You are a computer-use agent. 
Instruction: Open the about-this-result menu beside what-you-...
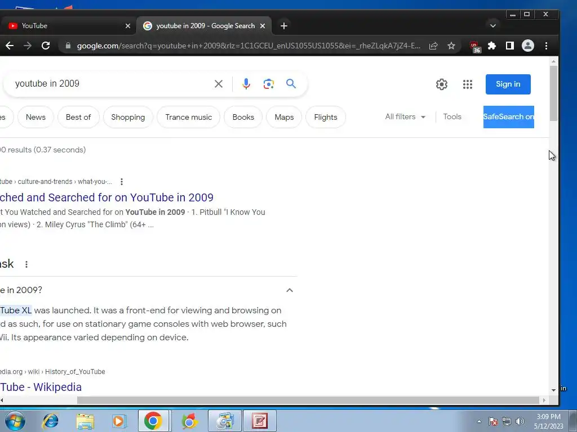[x=122, y=182]
